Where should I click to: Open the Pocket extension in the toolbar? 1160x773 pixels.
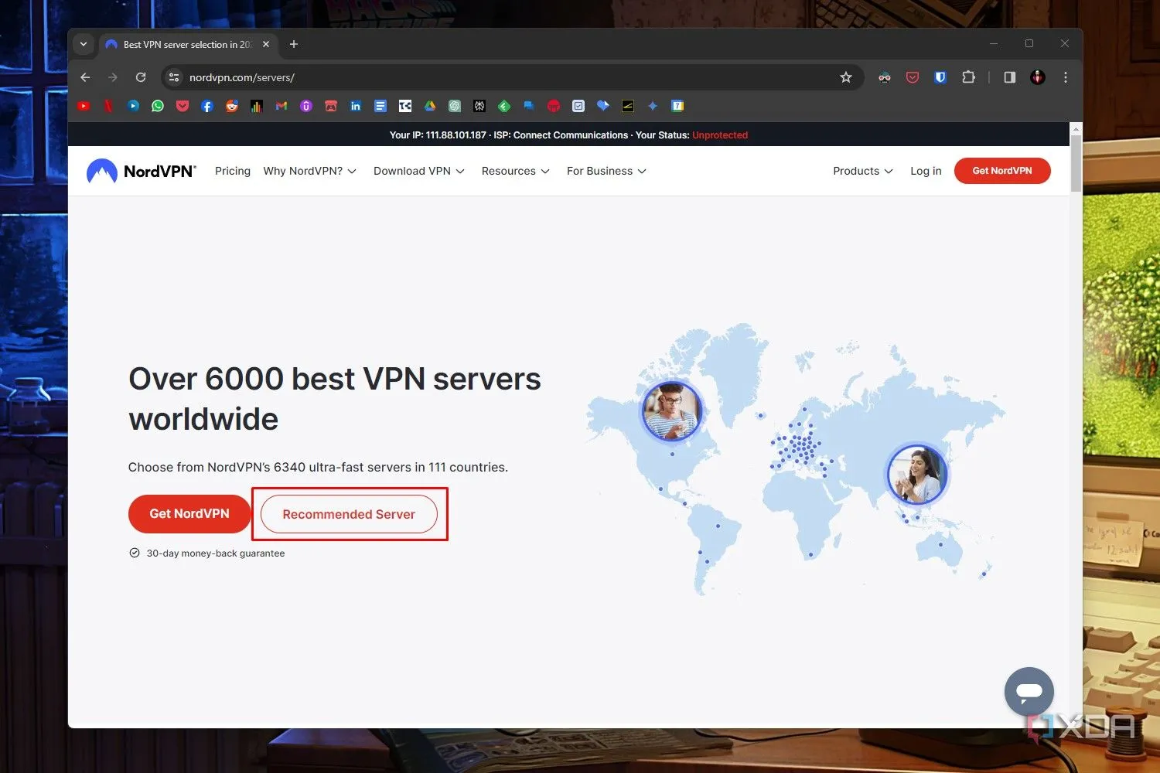pos(912,77)
